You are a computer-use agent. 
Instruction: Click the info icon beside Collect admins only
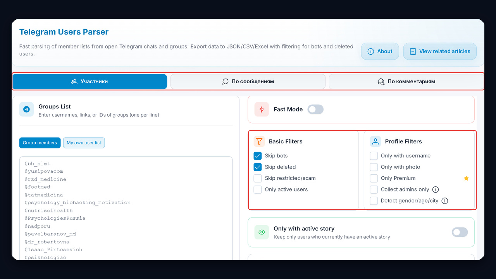[x=436, y=189]
